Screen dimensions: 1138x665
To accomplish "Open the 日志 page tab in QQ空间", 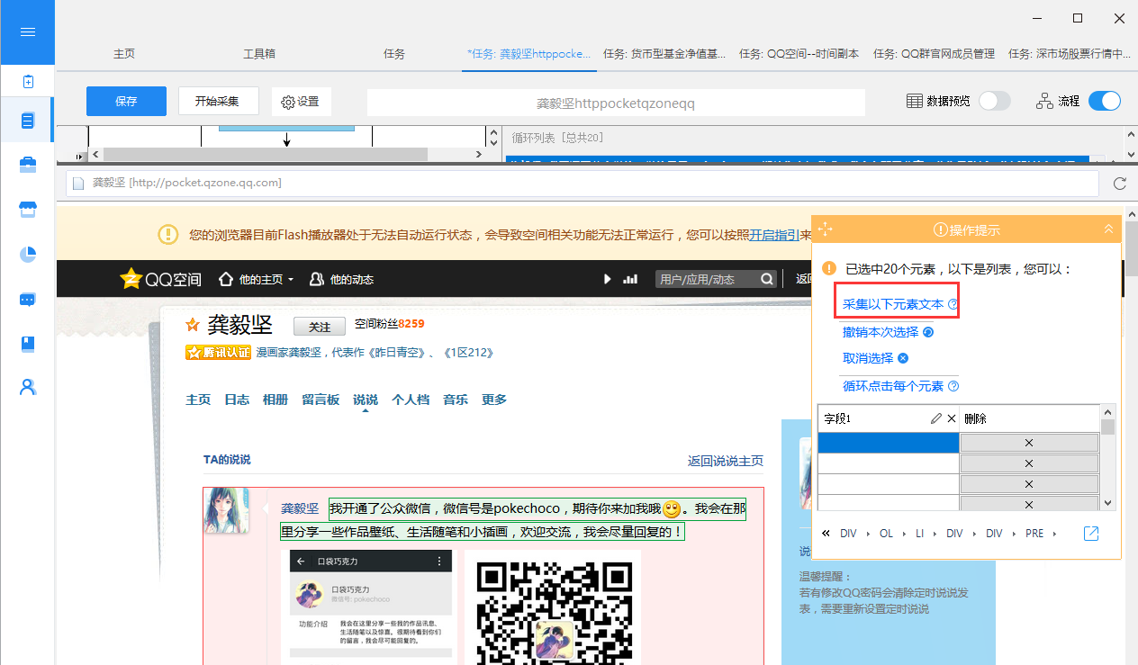I will (x=237, y=400).
